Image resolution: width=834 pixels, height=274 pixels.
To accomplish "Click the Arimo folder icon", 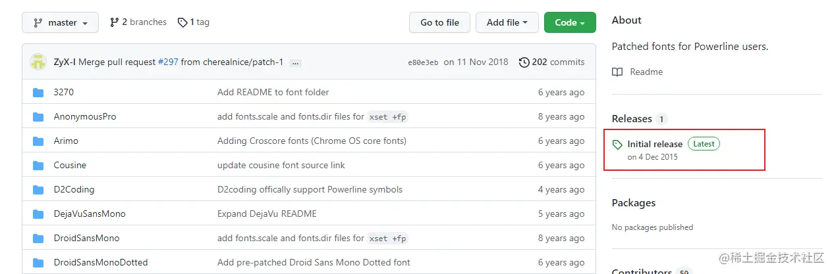I will 38,141.
